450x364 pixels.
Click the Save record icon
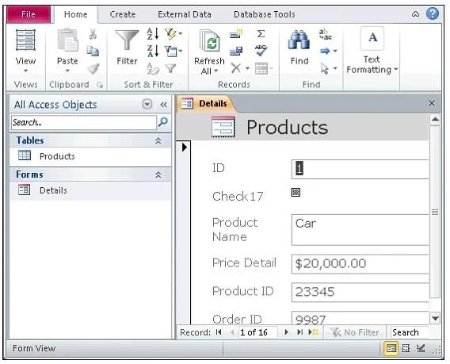(x=236, y=51)
